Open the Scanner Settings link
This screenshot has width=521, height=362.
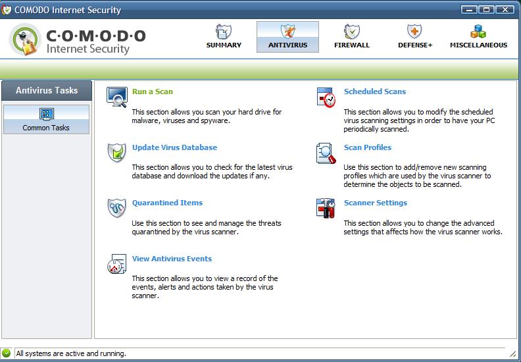click(376, 203)
